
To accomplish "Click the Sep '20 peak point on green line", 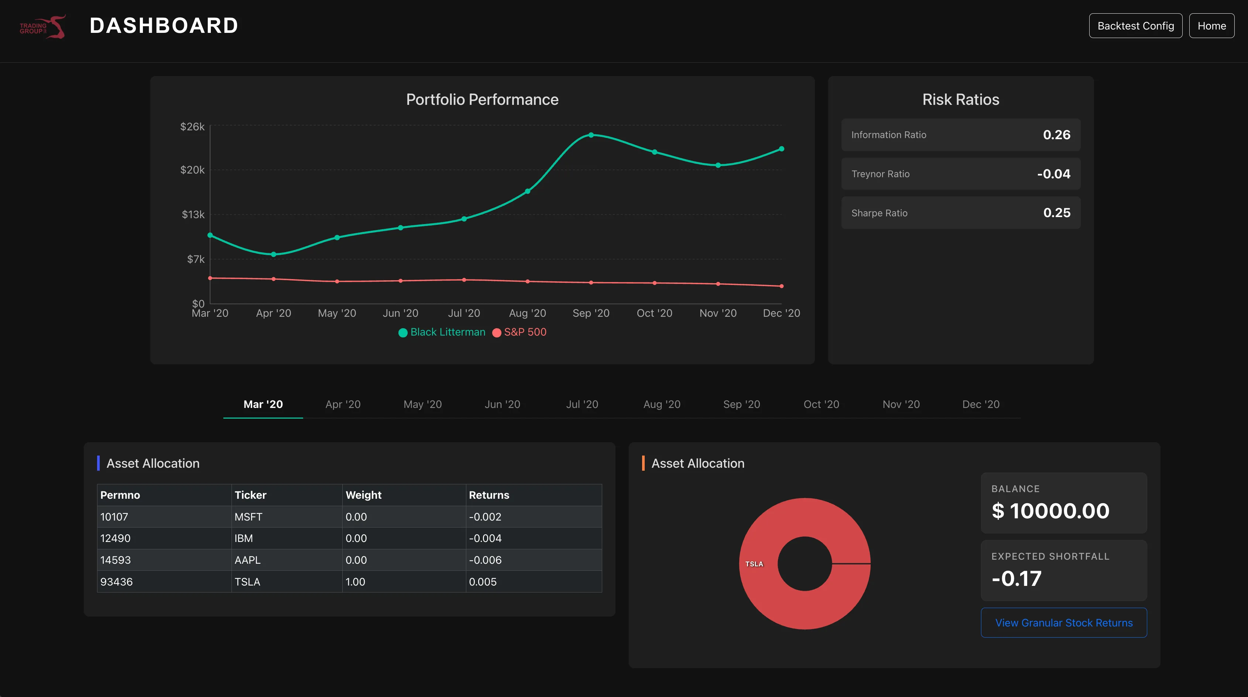I will point(591,135).
